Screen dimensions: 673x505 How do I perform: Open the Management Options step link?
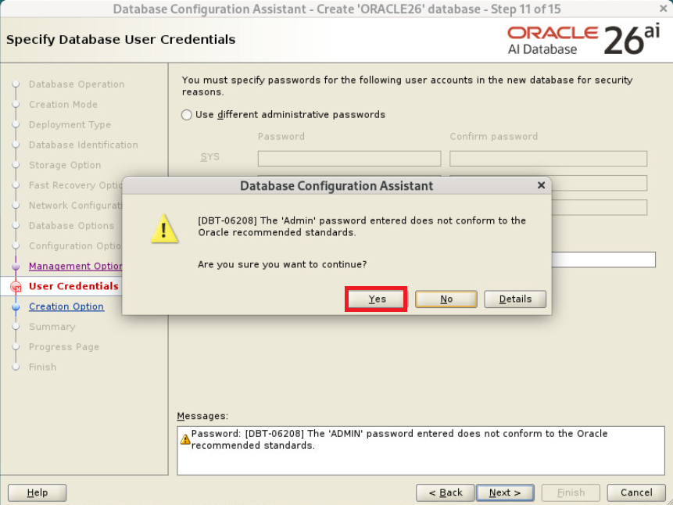click(75, 267)
